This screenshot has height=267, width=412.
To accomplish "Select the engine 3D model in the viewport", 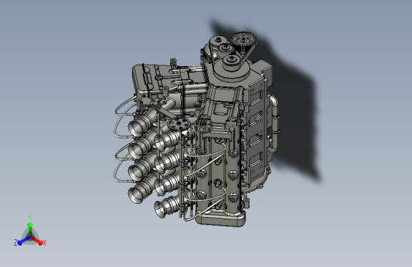I will pos(196,129).
